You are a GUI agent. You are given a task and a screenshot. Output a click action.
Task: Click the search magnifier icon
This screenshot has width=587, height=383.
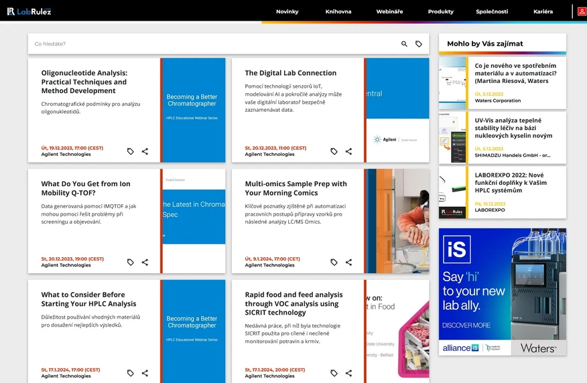coord(404,44)
